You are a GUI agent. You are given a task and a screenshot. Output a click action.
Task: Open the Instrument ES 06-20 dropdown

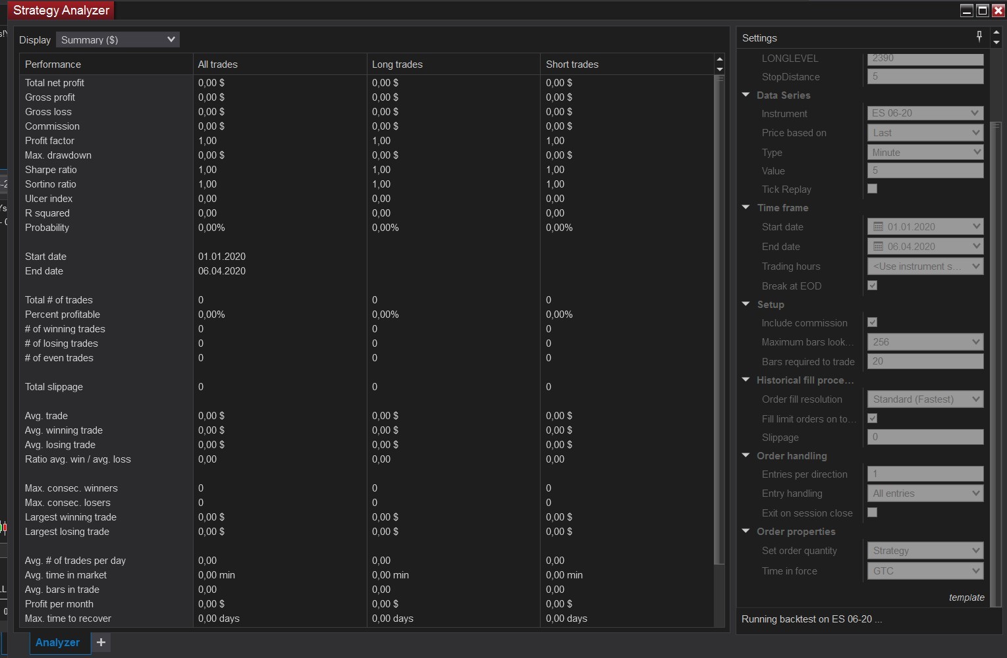(x=925, y=113)
